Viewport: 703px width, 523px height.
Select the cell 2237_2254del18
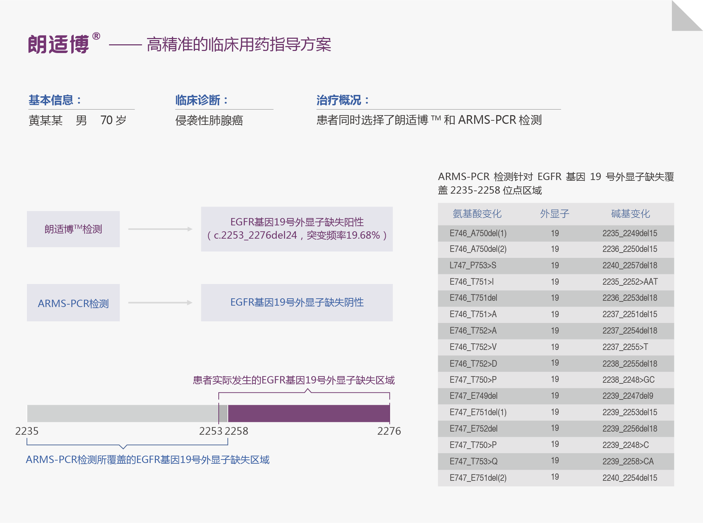(630, 331)
